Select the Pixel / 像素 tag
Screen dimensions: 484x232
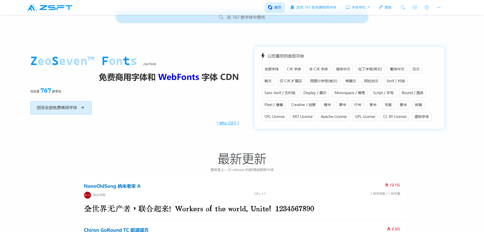[274, 105]
